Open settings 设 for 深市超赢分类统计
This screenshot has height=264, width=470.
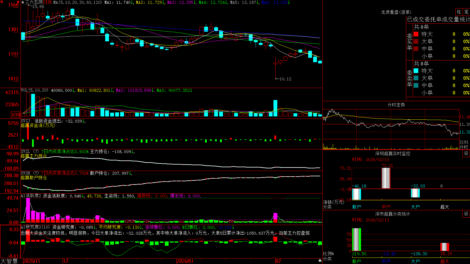pyautogui.click(x=466, y=214)
